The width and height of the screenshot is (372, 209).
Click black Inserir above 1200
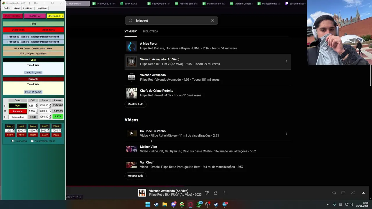coord(10,126)
